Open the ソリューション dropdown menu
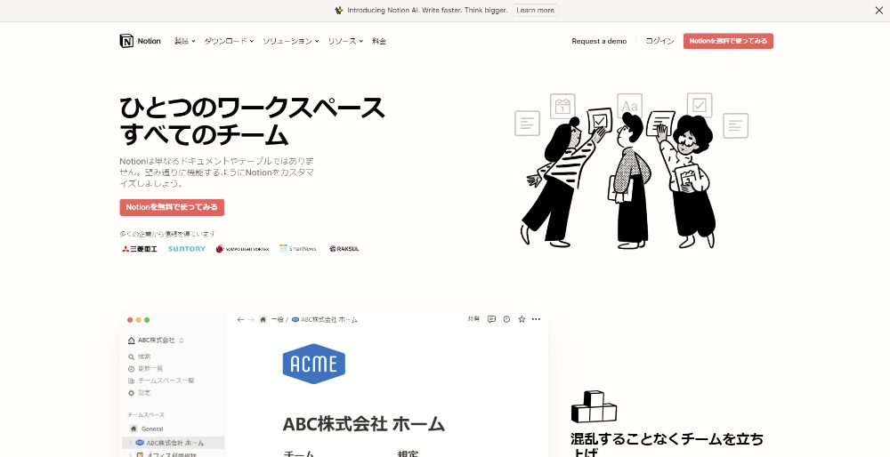 291,41
